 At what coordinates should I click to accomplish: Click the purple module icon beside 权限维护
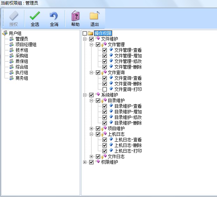coord(97,161)
